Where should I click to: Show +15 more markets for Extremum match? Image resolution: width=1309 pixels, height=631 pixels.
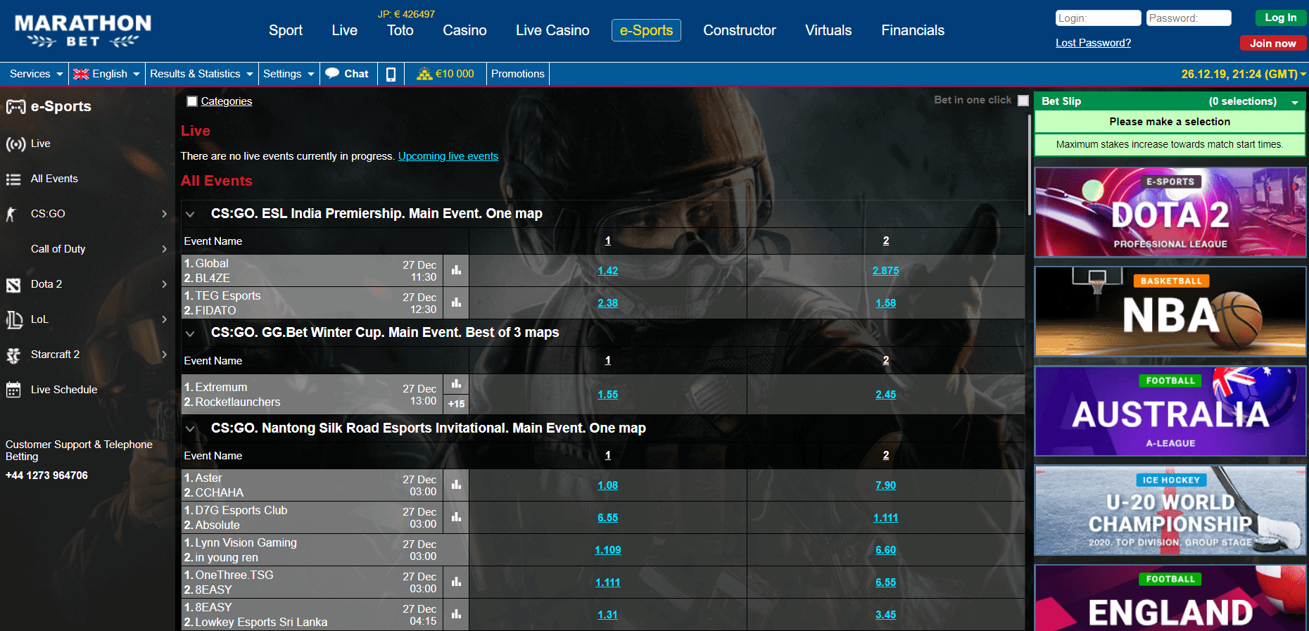[456, 404]
